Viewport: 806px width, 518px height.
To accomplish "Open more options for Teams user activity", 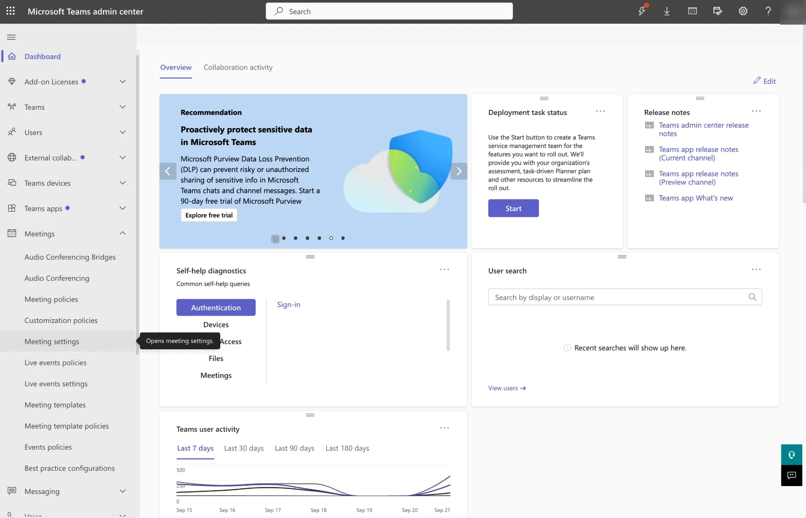I will 444,428.
